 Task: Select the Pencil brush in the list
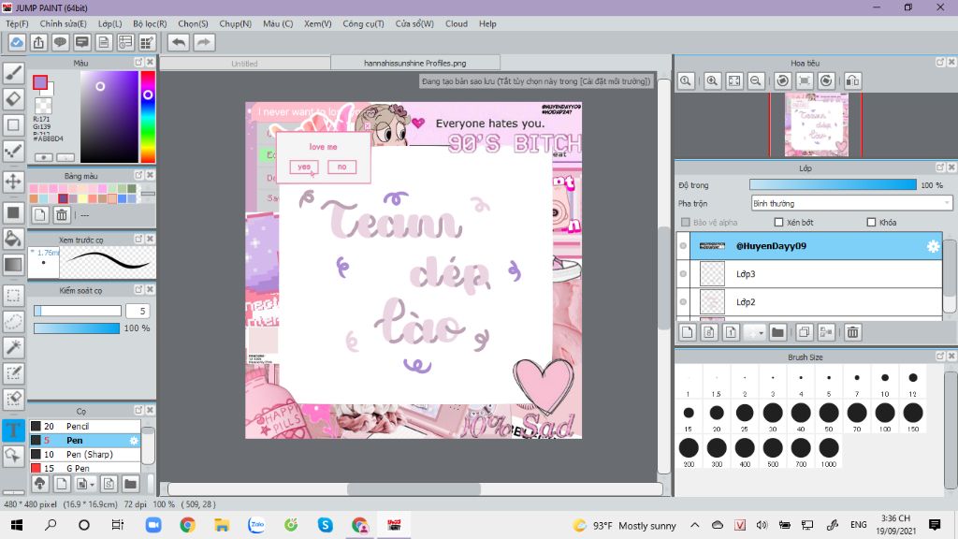[x=85, y=426]
